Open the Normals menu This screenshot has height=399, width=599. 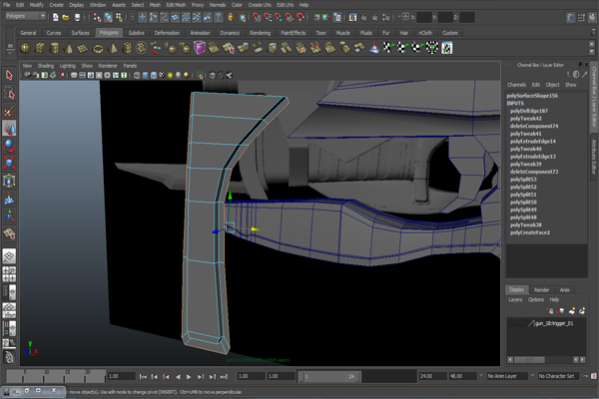click(218, 5)
